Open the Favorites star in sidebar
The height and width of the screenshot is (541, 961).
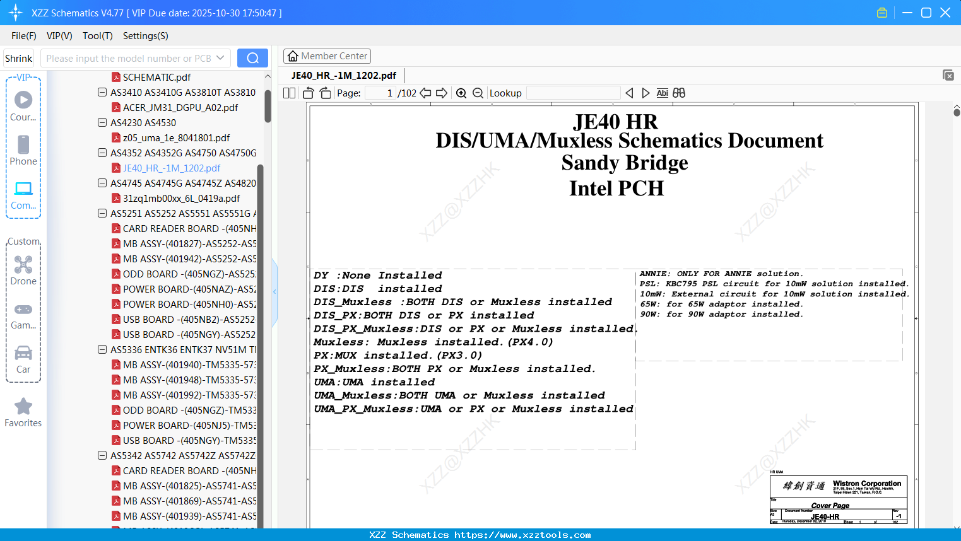pyautogui.click(x=23, y=412)
